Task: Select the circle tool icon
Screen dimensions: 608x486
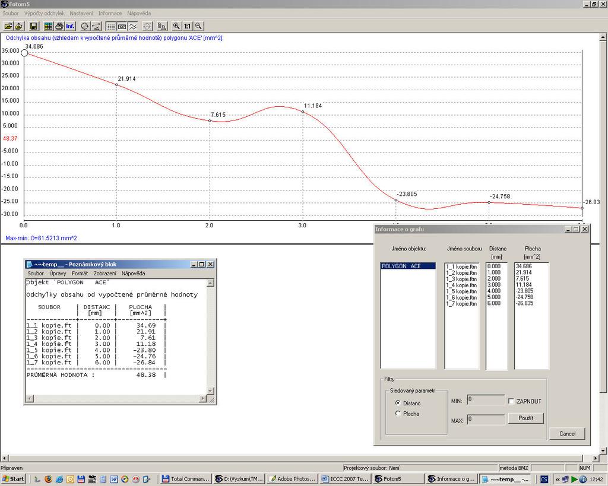Action: pyautogui.click(x=84, y=26)
